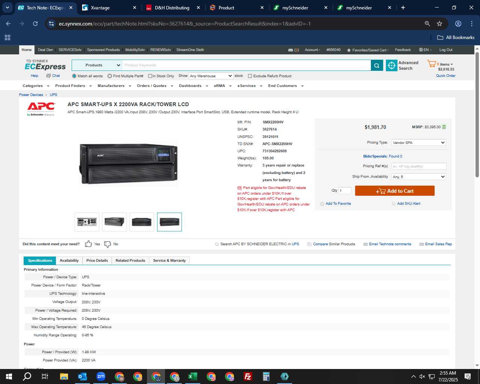Open EN language selector
The image size is (480, 384).
click(x=425, y=50)
